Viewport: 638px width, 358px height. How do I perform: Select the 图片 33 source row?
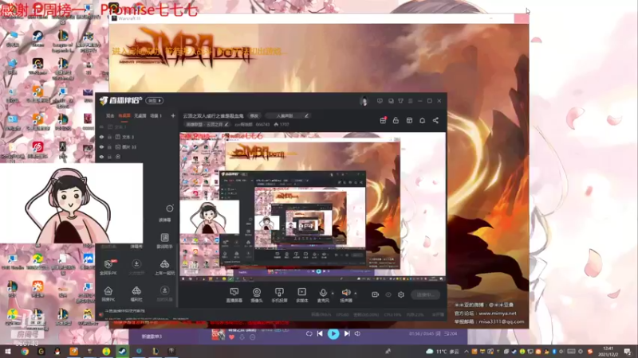pos(136,147)
